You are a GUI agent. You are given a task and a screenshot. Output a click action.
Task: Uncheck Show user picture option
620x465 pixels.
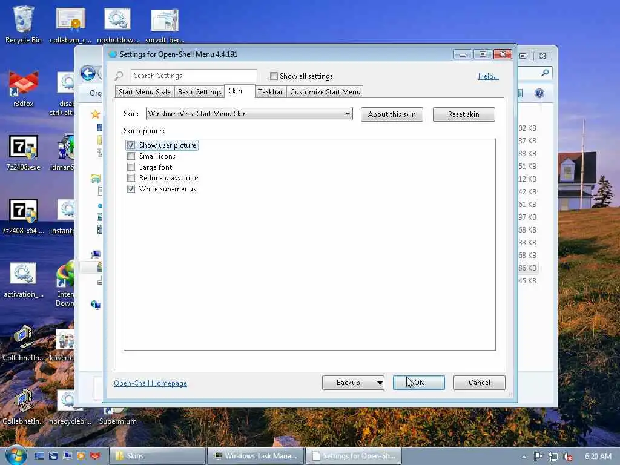tap(131, 145)
